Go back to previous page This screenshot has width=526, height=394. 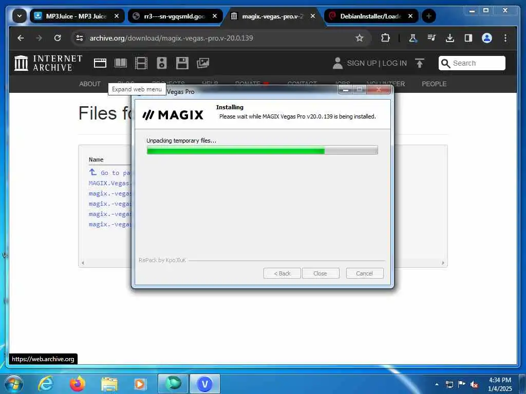coord(21,38)
